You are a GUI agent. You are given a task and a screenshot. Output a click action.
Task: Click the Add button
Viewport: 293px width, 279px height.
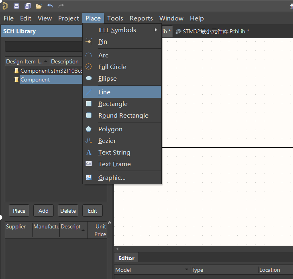pos(43,211)
